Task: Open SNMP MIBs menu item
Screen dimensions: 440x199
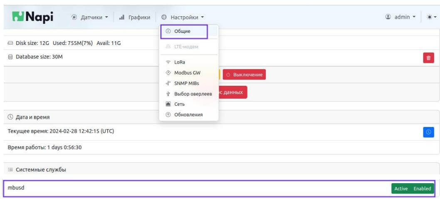Action: [186, 83]
